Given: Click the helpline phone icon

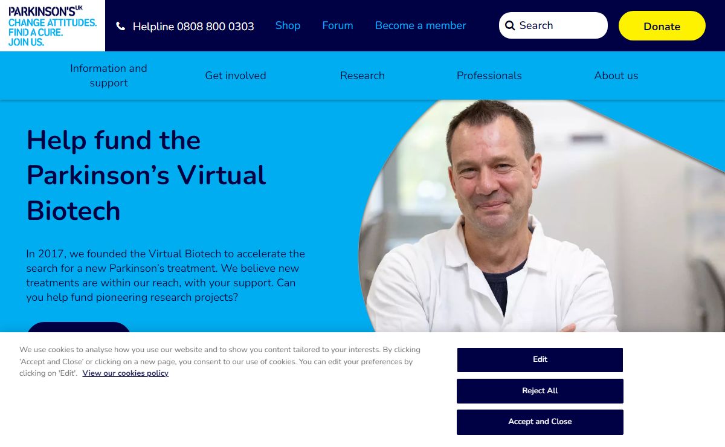Looking at the screenshot, I should 121,26.
